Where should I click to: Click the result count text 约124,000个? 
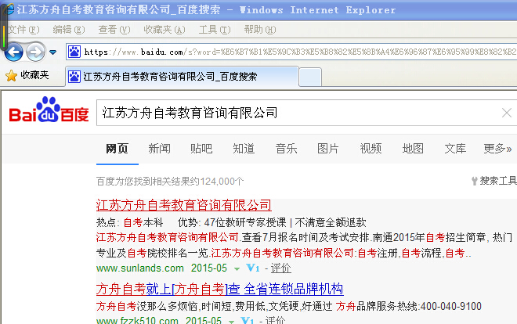pyautogui.click(x=217, y=182)
